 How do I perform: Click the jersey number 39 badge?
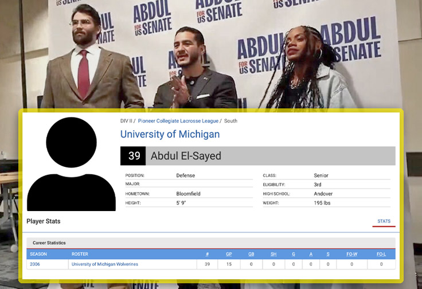click(134, 156)
